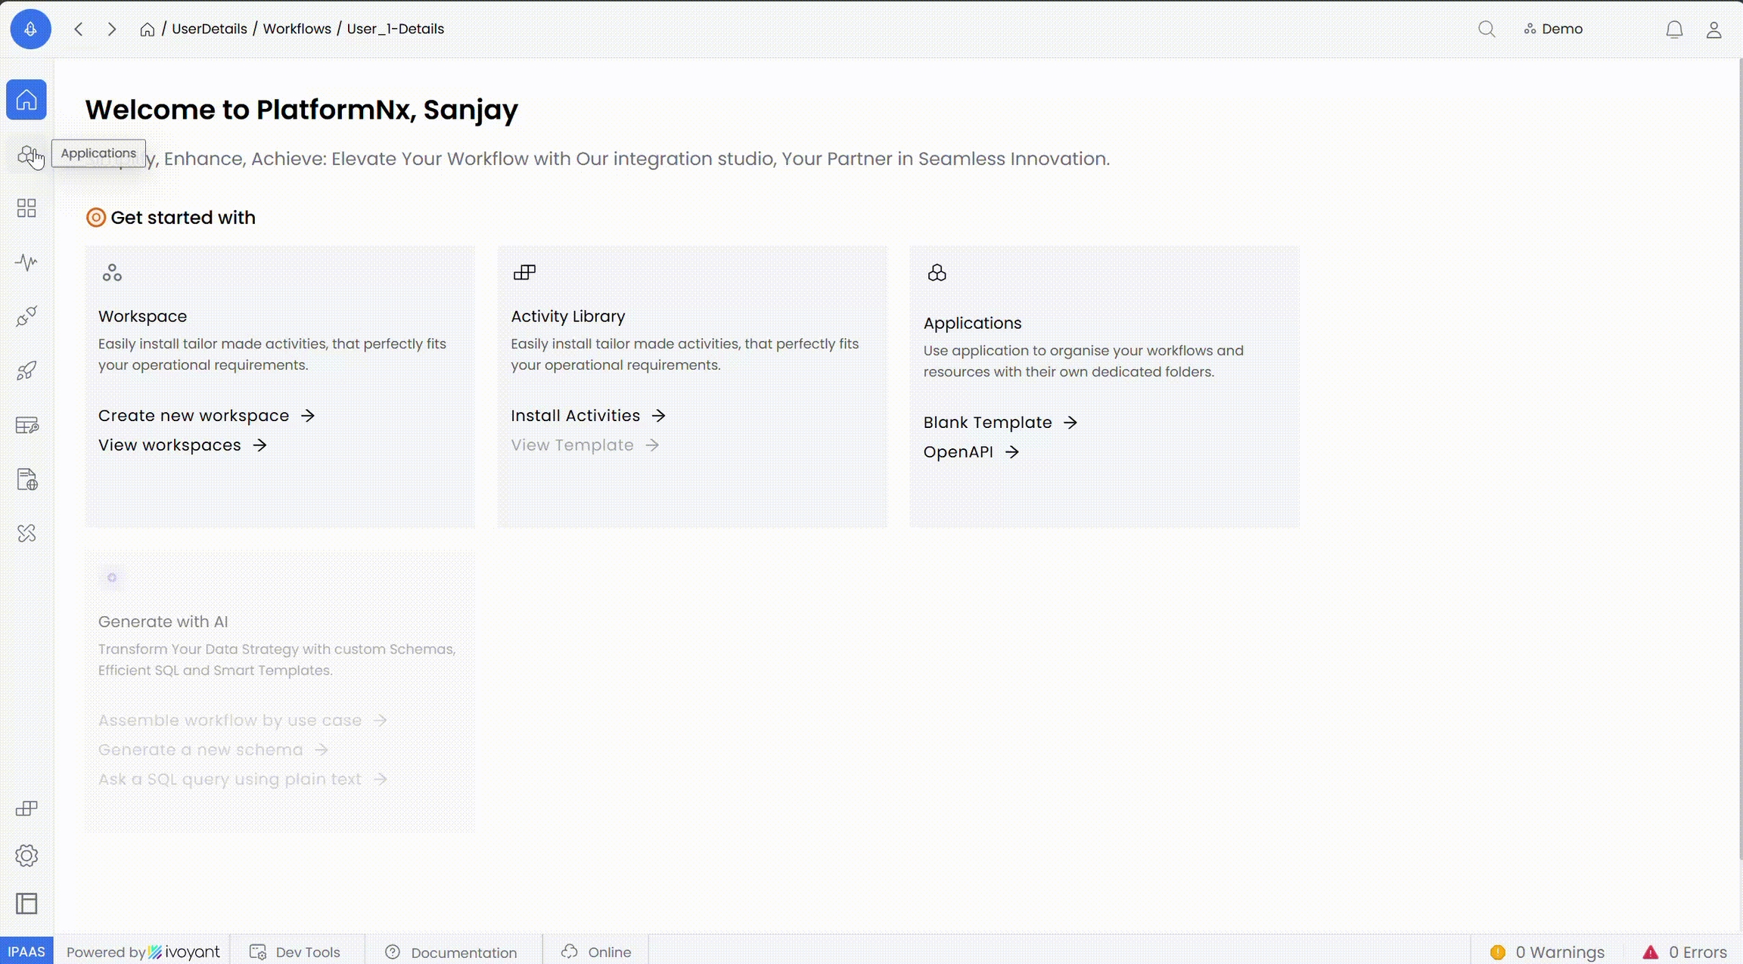Click Workflows in the breadcrumb

(297, 29)
